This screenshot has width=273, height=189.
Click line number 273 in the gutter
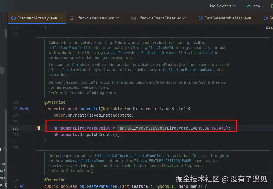16,115
